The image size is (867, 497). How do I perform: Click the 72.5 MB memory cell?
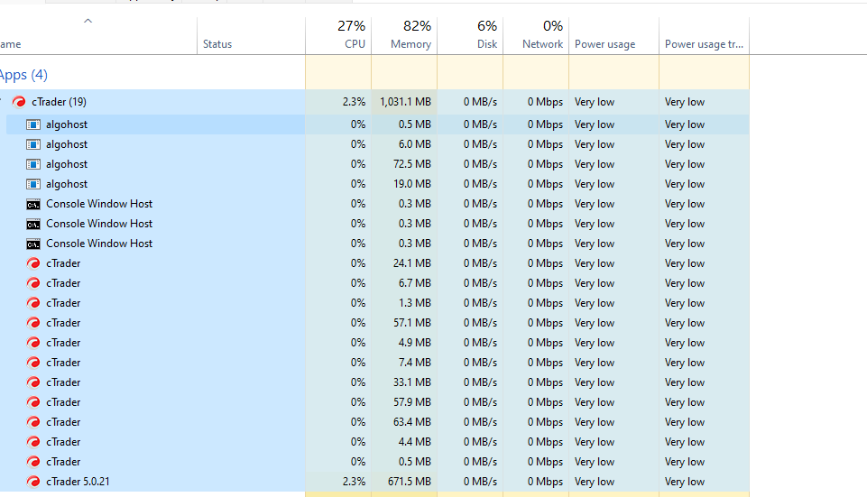[404, 164]
